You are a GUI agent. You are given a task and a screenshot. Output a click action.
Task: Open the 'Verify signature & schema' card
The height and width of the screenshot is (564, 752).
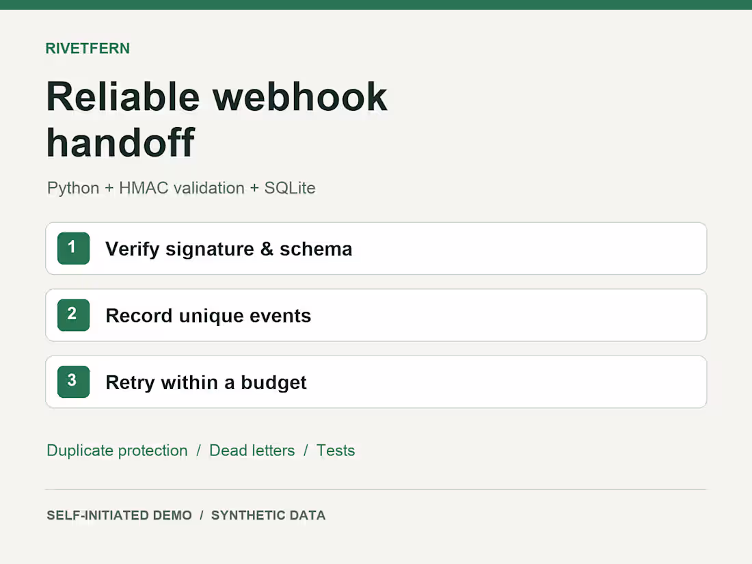pyautogui.click(x=376, y=248)
